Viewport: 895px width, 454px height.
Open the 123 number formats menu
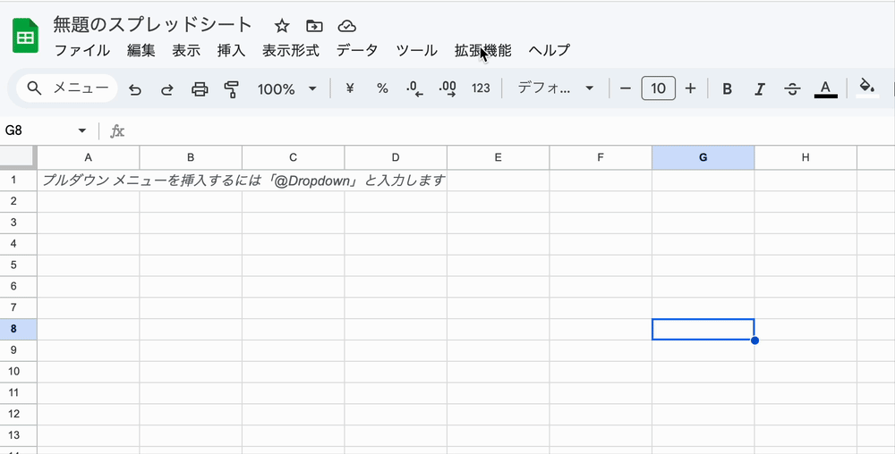coord(481,88)
